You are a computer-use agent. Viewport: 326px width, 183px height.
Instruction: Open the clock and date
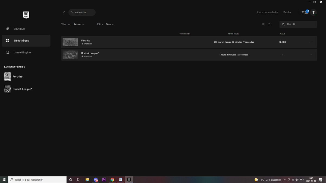(x=311, y=179)
